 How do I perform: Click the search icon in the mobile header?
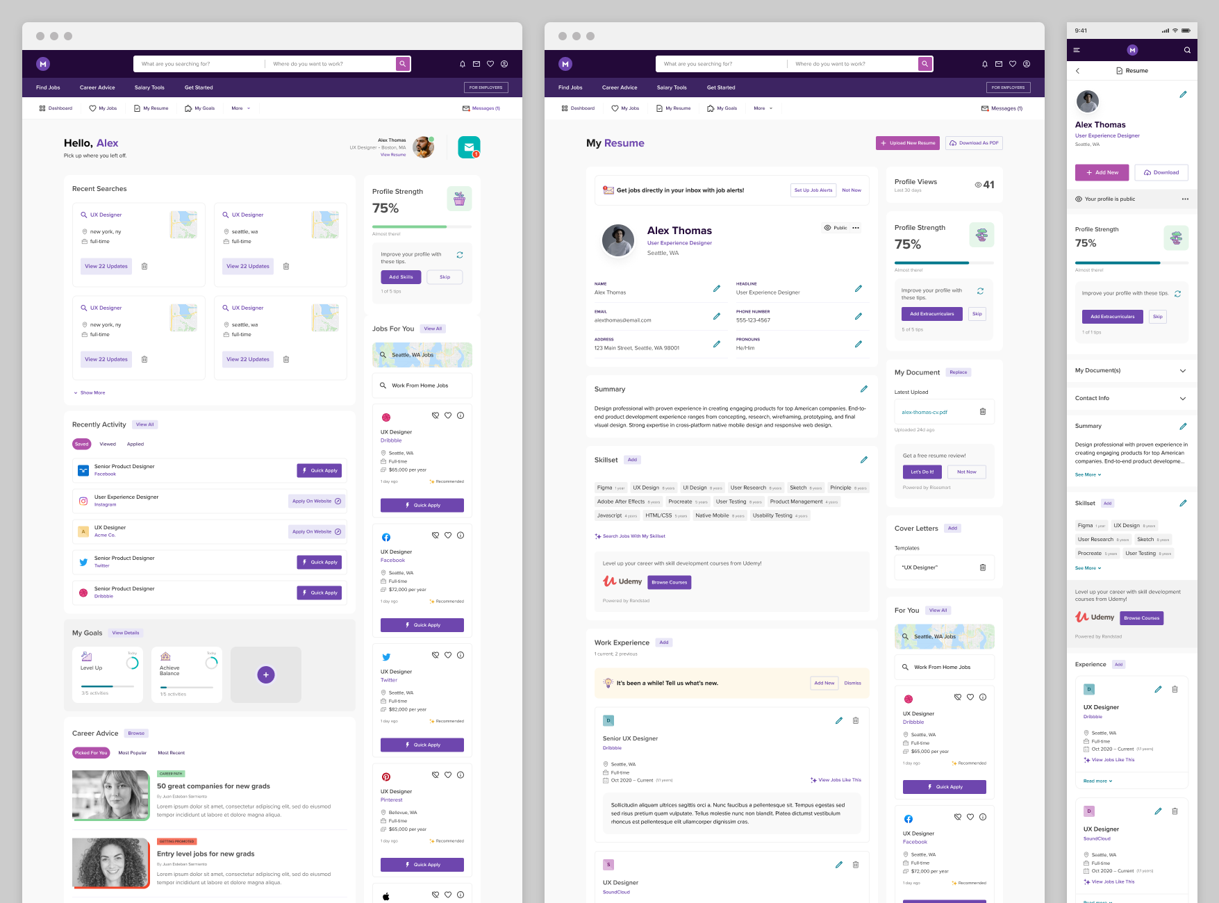(x=1187, y=50)
